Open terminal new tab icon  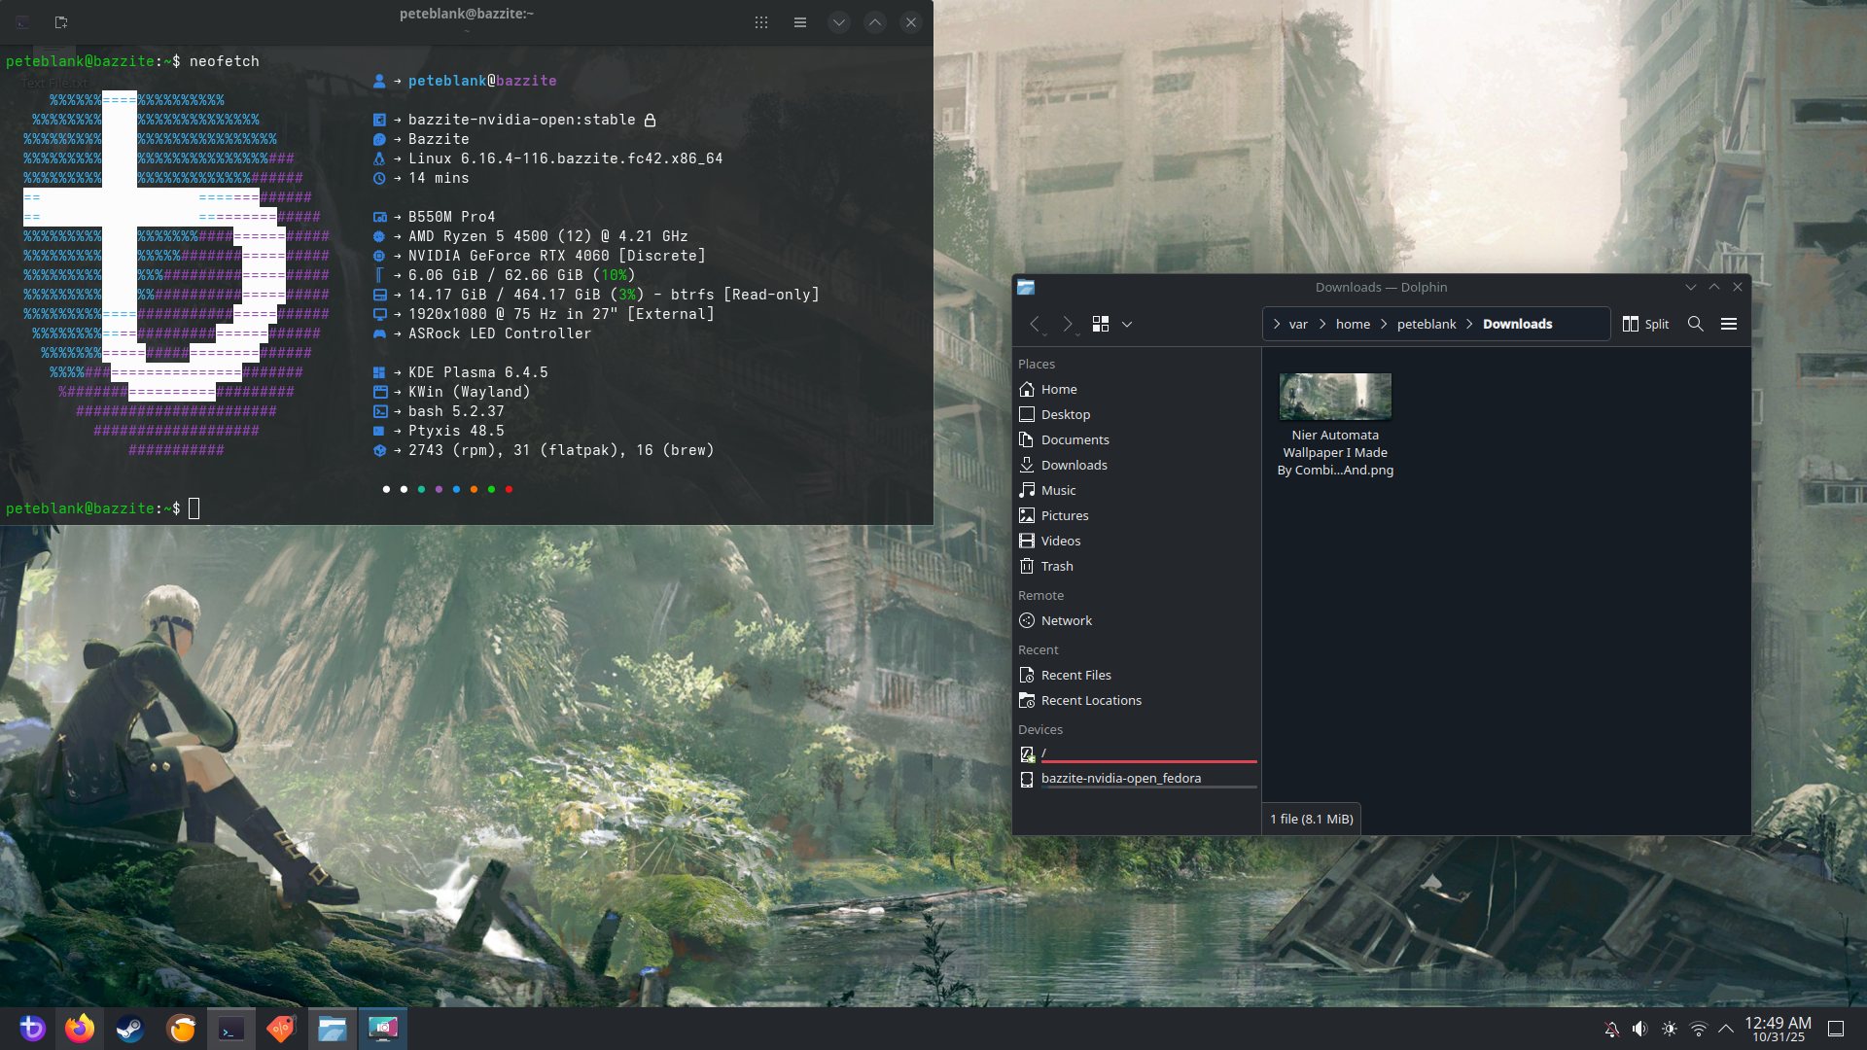61,21
